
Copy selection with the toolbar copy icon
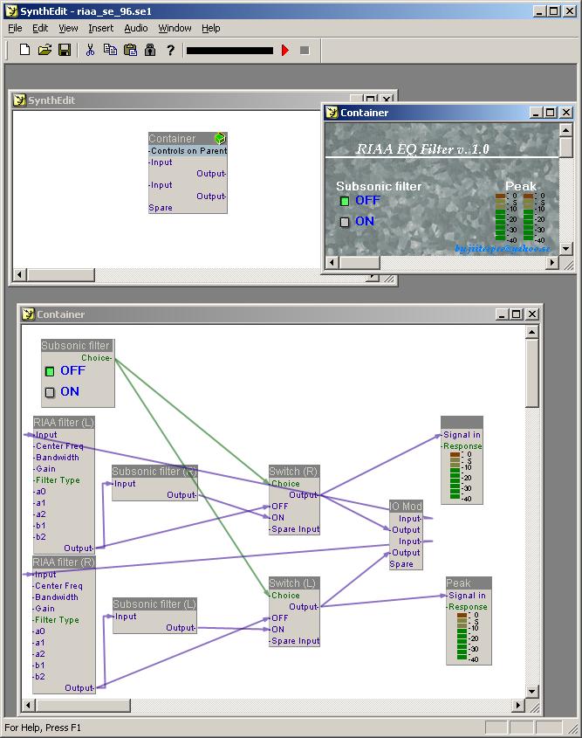point(110,50)
